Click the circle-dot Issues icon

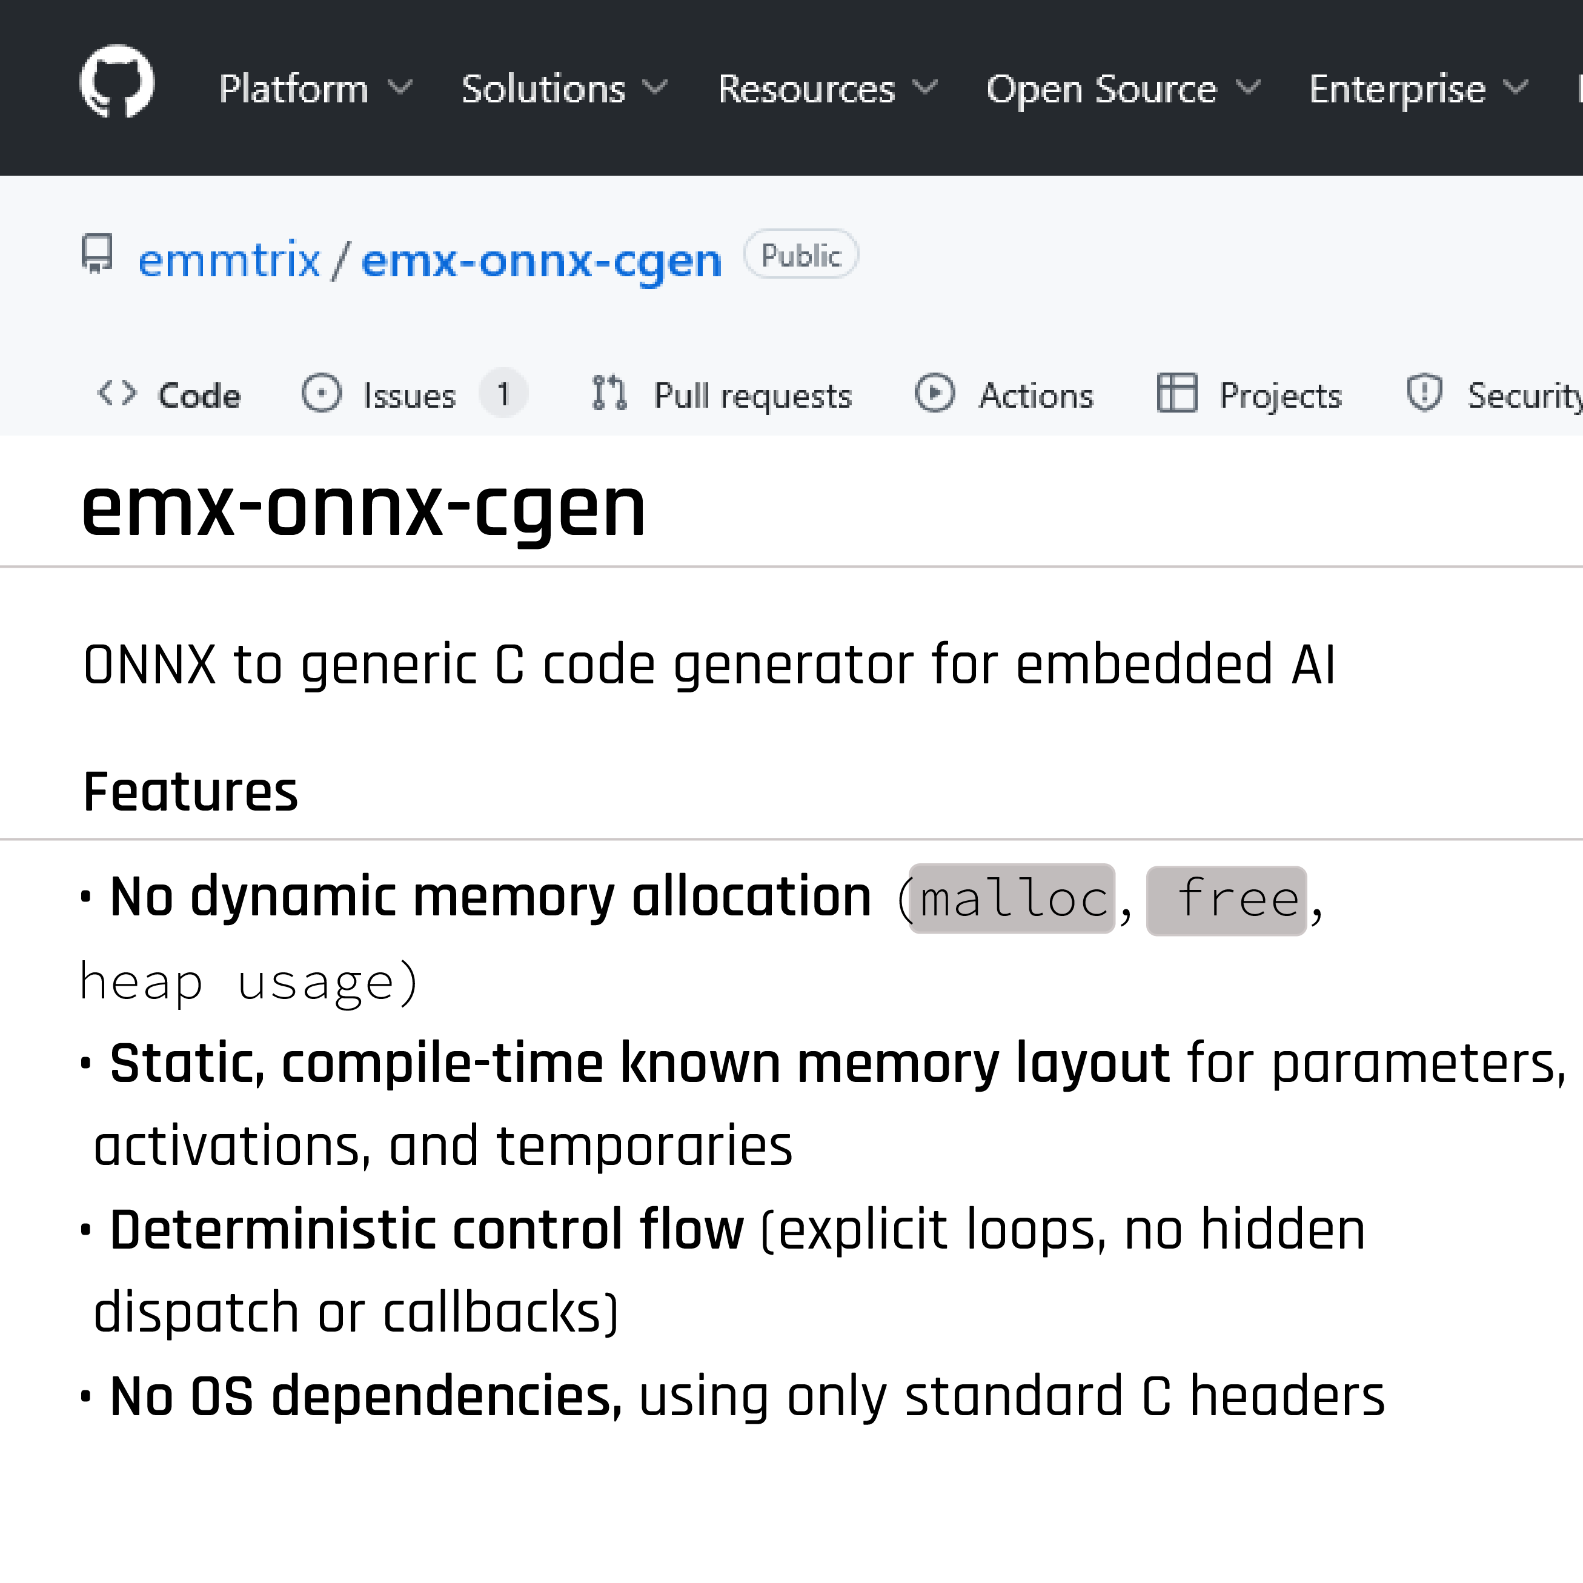(x=321, y=393)
